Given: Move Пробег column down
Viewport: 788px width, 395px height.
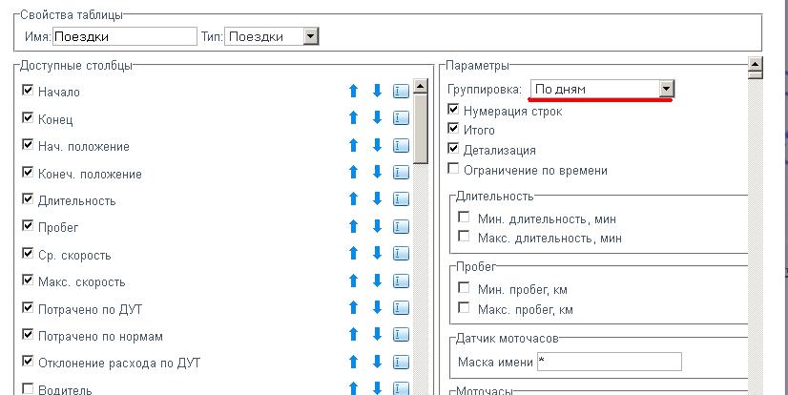Looking at the screenshot, I should (377, 226).
